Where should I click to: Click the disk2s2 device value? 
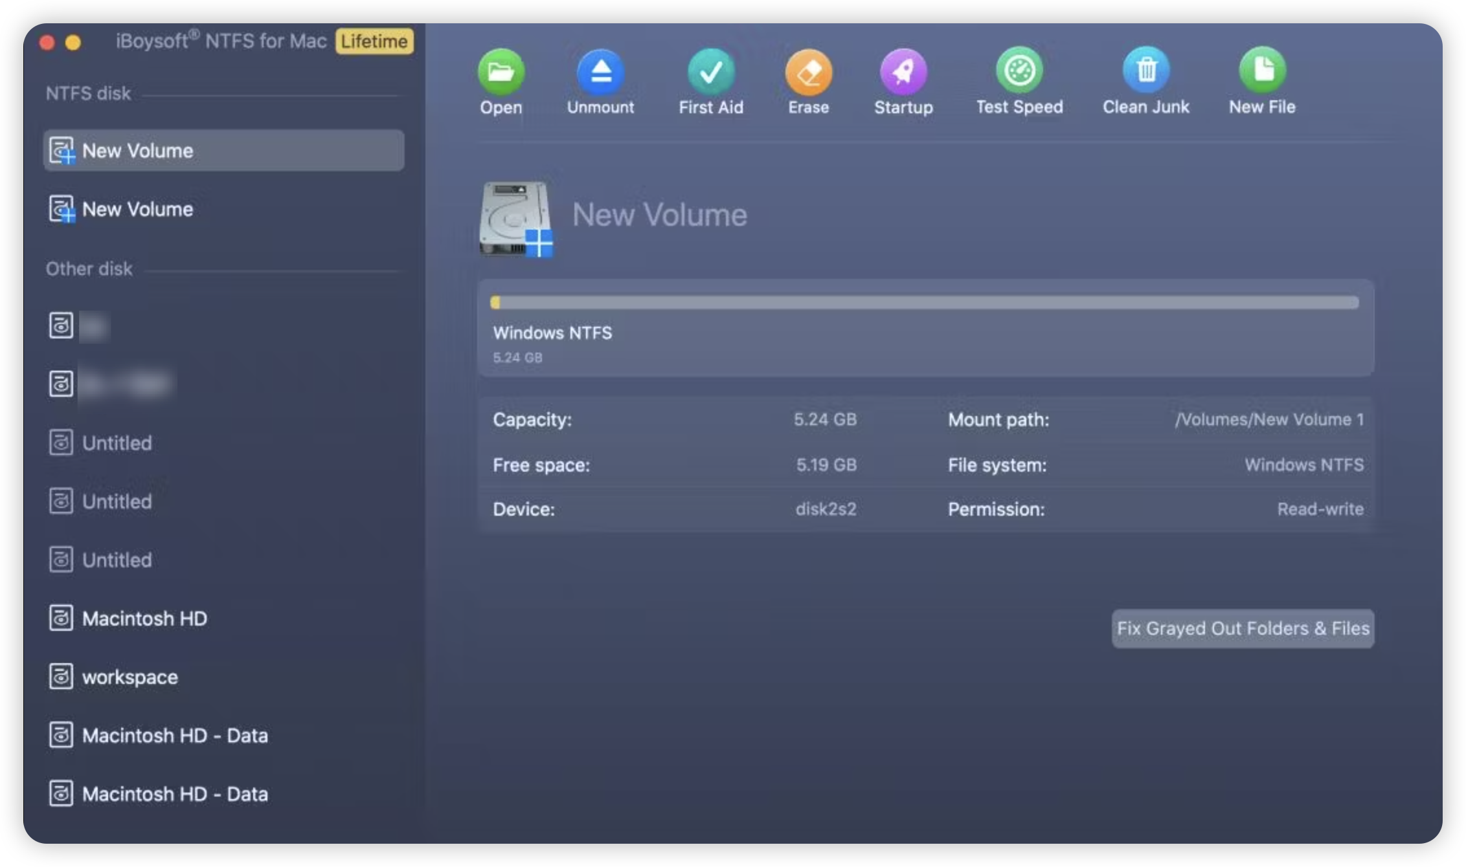[x=826, y=509]
